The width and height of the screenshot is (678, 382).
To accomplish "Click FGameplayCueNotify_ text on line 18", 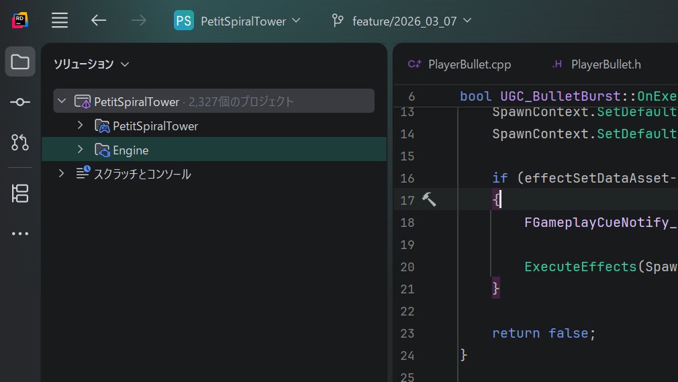I will coord(600,222).
